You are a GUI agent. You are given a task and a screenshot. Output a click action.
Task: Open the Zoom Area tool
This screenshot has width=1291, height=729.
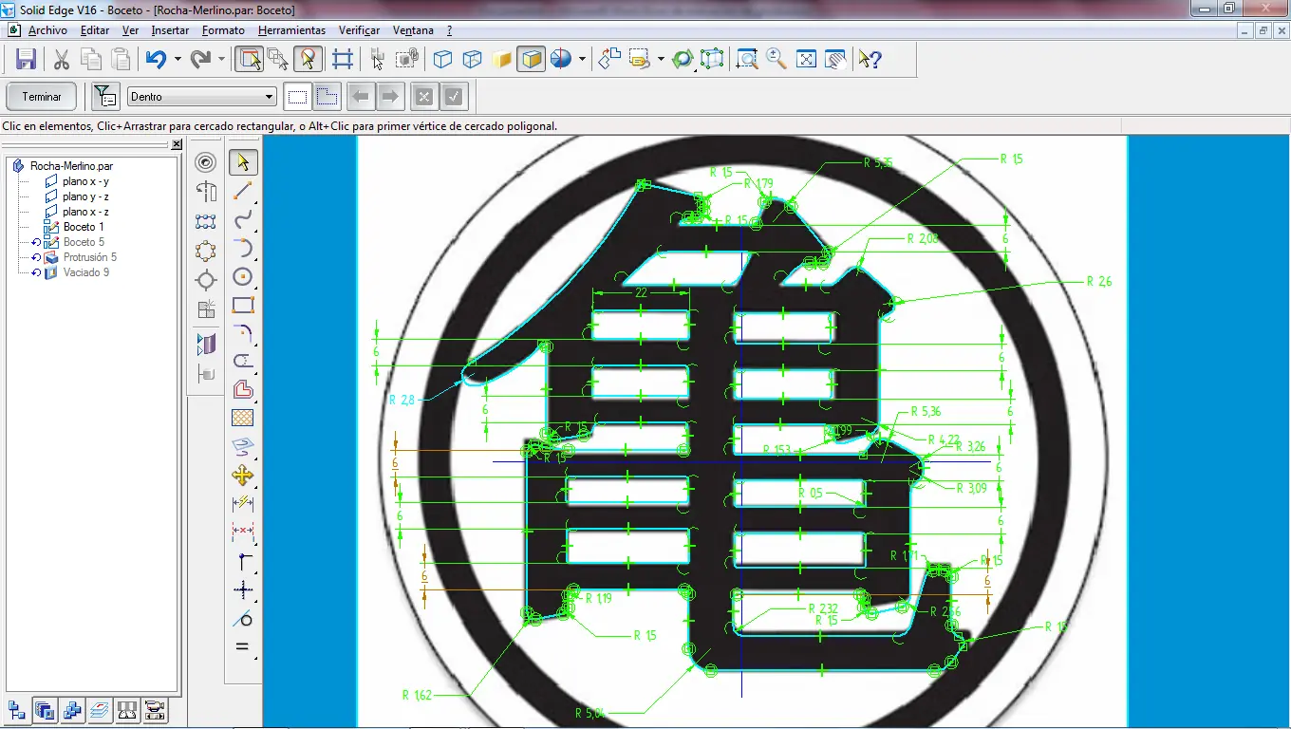pyautogui.click(x=746, y=58)
